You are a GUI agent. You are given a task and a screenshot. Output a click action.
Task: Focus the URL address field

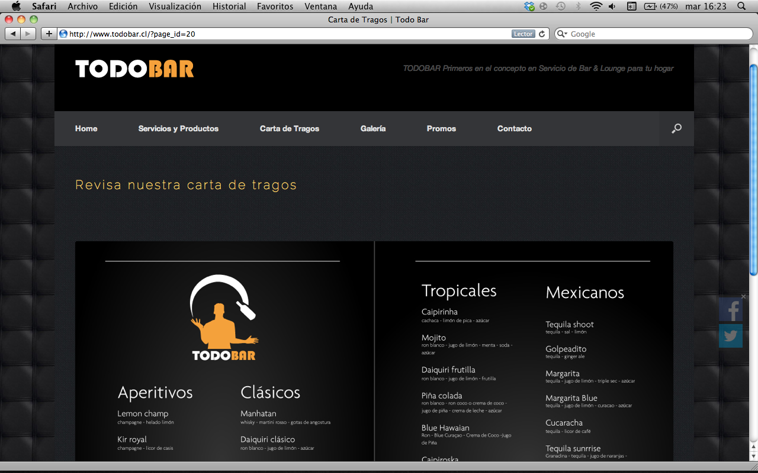pos(284,34)
